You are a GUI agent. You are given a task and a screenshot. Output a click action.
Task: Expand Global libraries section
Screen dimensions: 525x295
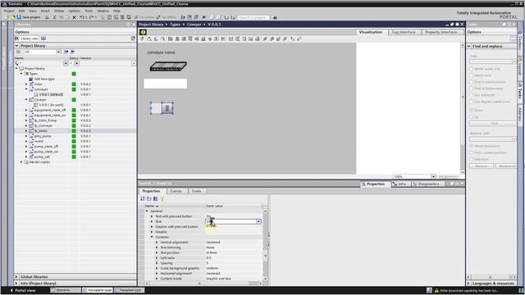(x=16, y=277)
